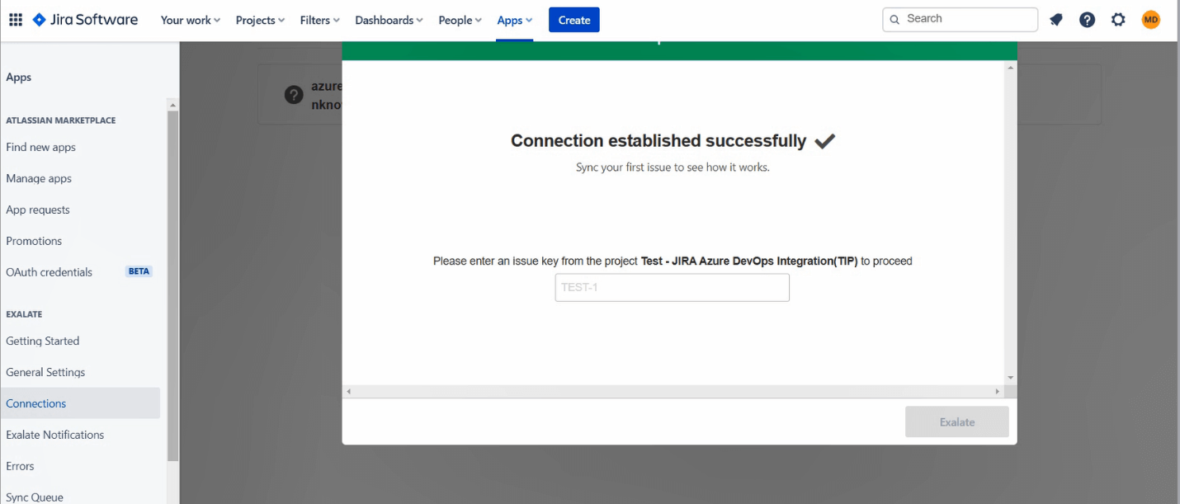The width and height of the screenshot is (1180, 504).
Task: Open Find new apps in sidebar
Action: click(40, 147)
